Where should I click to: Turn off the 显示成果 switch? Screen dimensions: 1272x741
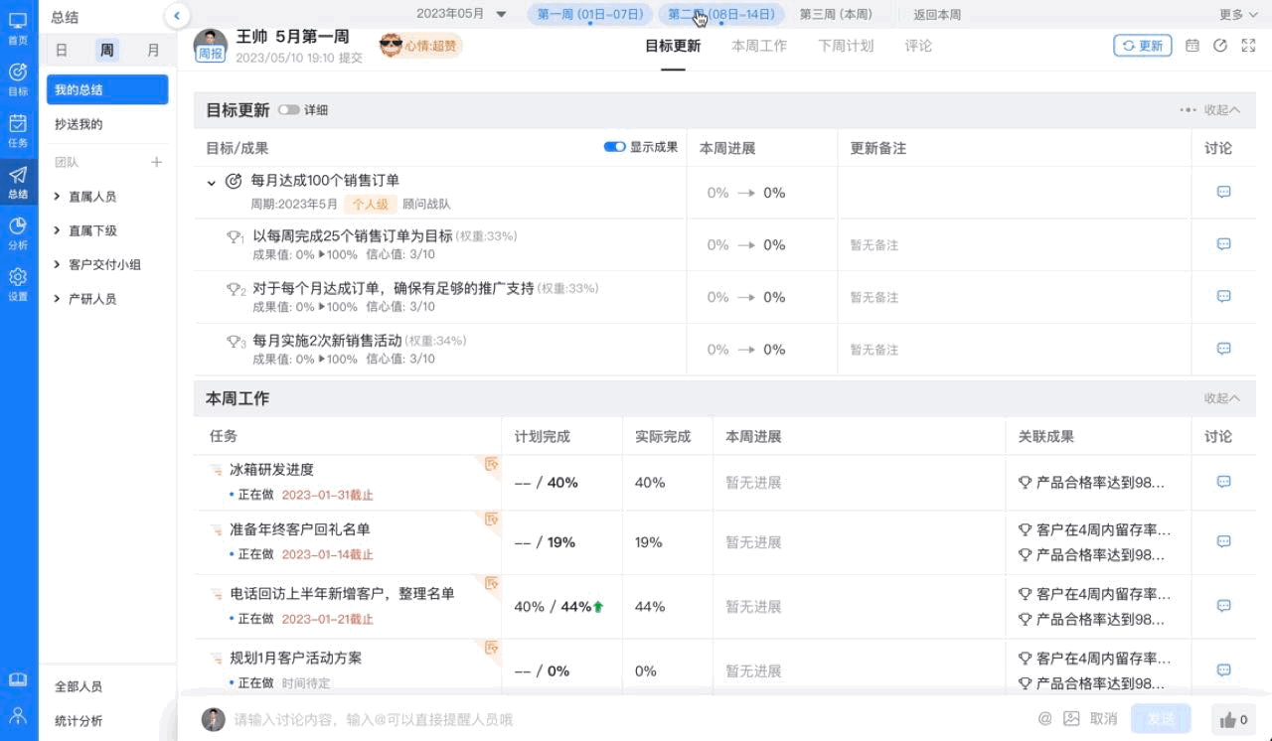pos(614,147)
